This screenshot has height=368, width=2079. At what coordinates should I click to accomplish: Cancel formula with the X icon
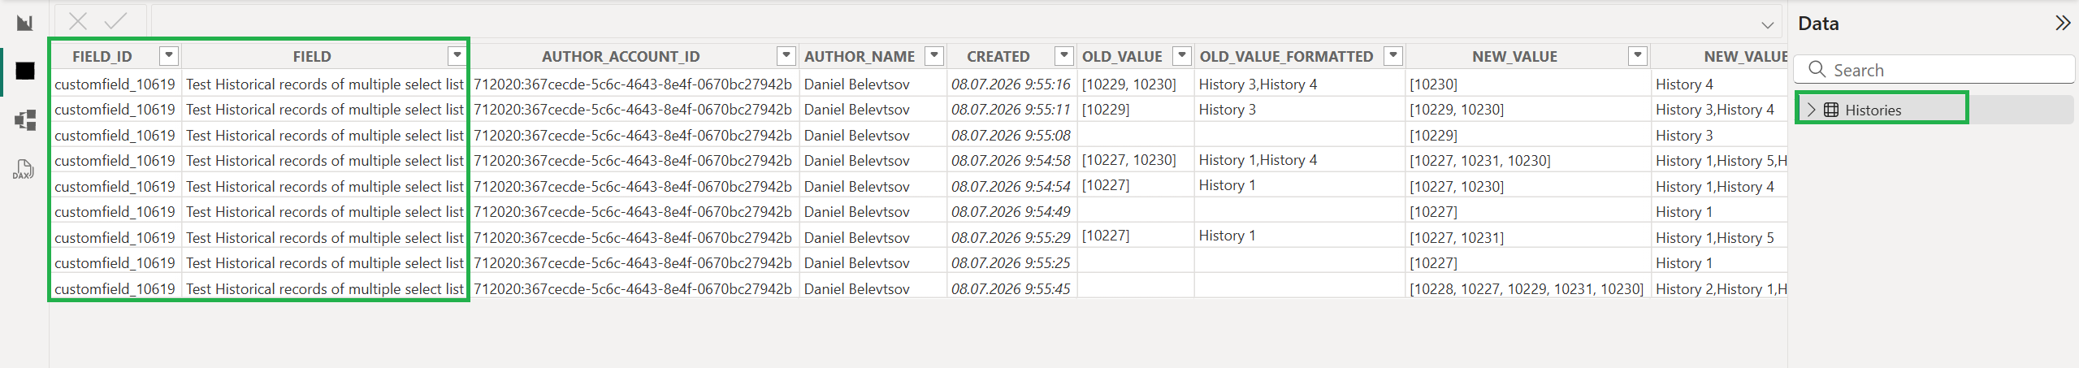78,21
